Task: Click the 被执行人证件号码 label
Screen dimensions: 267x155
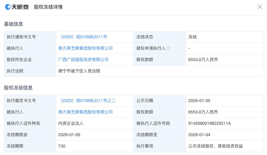Action: tap(153, 123)
